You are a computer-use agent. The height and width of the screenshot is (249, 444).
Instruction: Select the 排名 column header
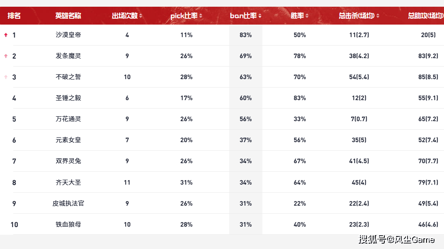pyautogui.click(x=14, y=16)
